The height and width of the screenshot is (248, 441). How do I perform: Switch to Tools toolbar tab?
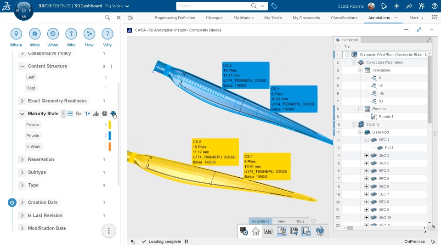[300, 221]
